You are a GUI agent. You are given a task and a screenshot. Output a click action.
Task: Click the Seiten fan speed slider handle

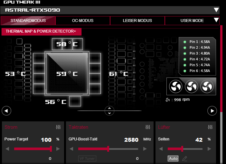pyautogui.click(x=182, y=149)
